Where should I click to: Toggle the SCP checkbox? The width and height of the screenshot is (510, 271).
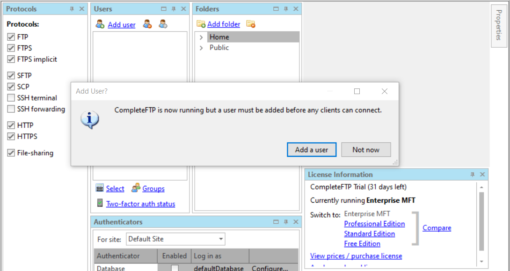(11, 87)
